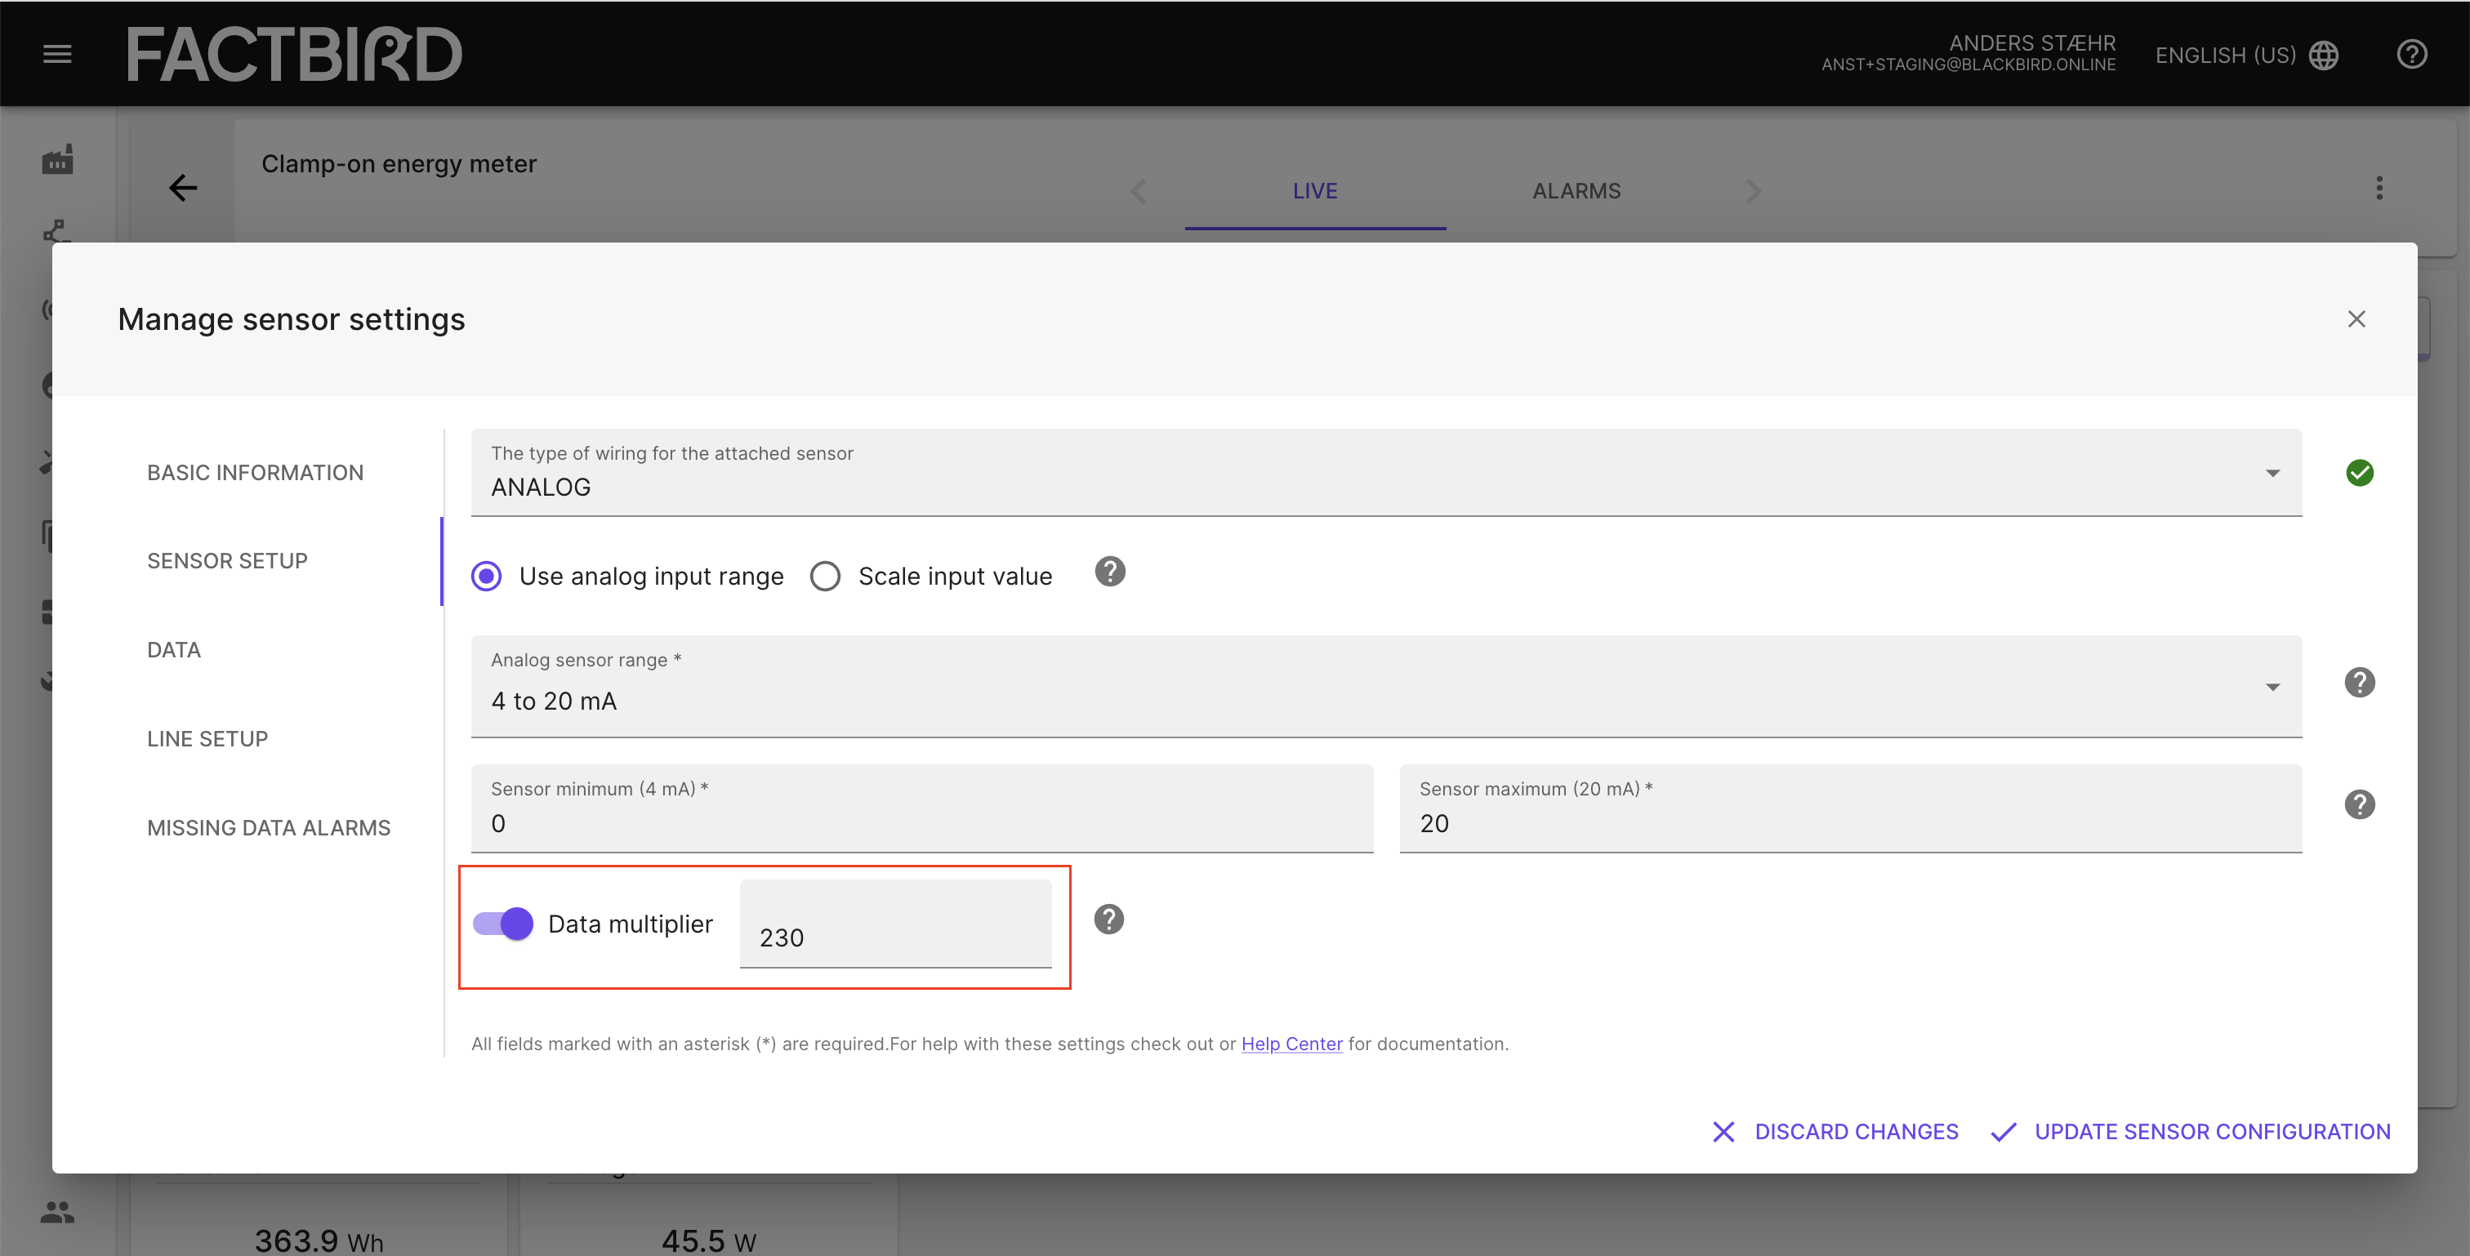Open the BASIC INFORMATION section

click(x=255, y=473)
